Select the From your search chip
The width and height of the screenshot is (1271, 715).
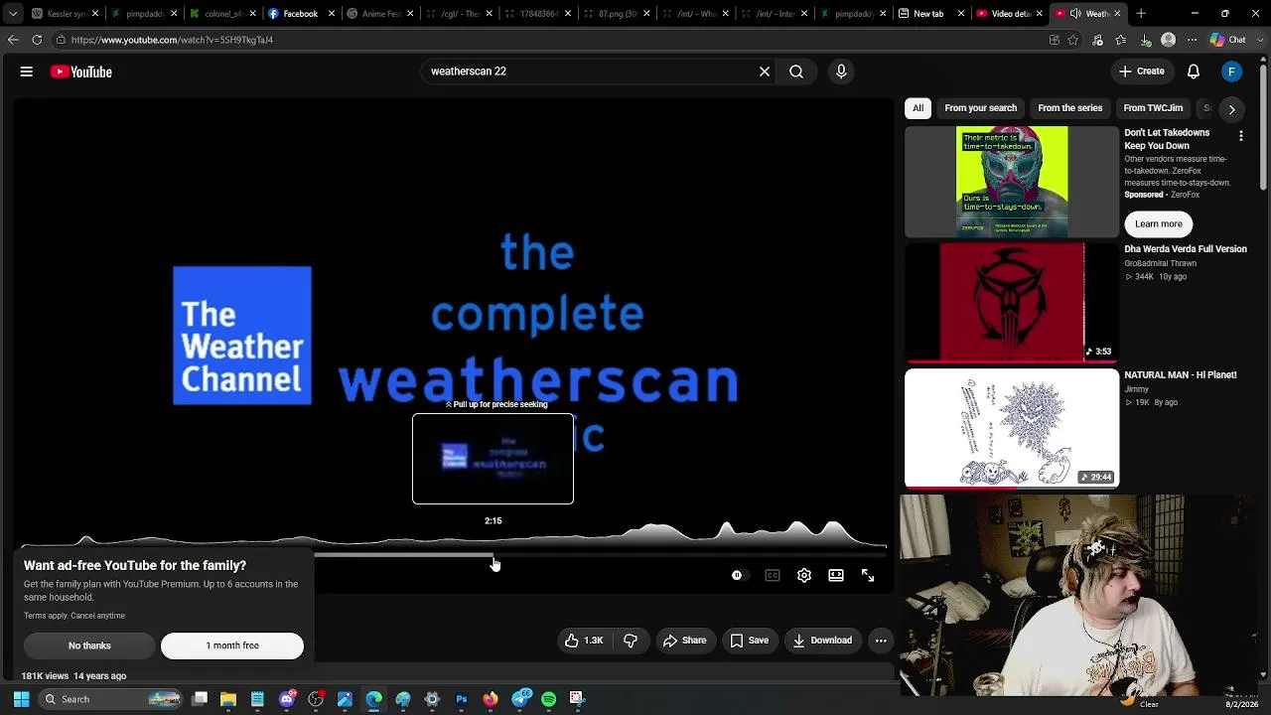(980, 108)
